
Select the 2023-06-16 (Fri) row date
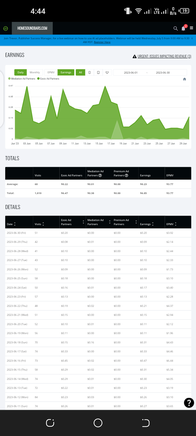coord(16,361)
